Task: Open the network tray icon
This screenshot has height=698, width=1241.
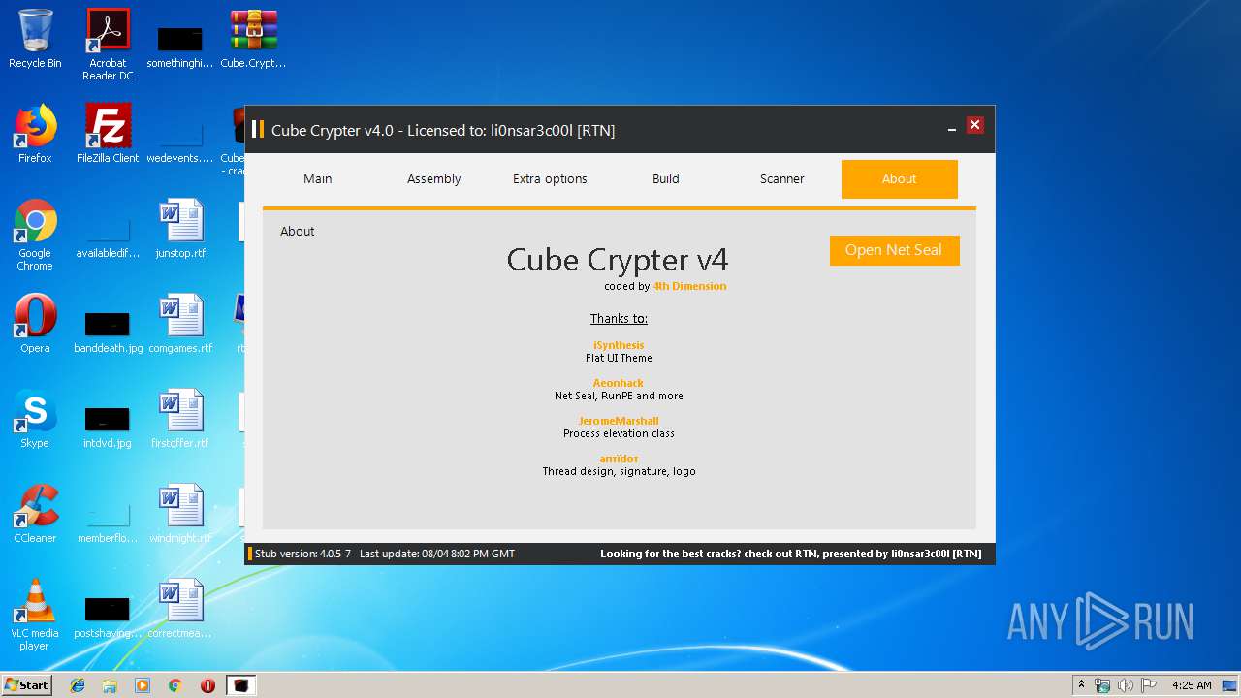Action: coord(1102,685)
